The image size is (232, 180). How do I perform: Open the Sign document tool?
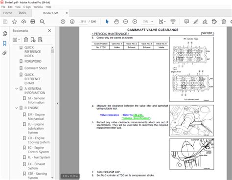[205, 22]
